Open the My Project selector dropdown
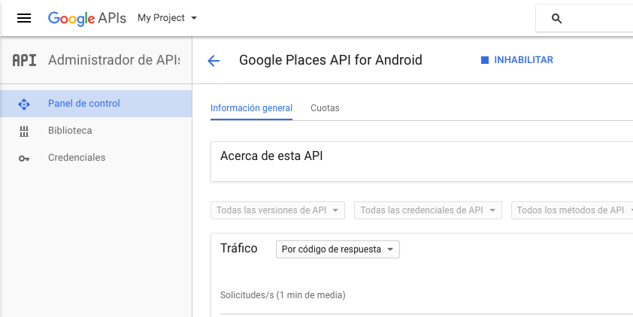This screenshot has width=633, height=317. click(167, 18)
